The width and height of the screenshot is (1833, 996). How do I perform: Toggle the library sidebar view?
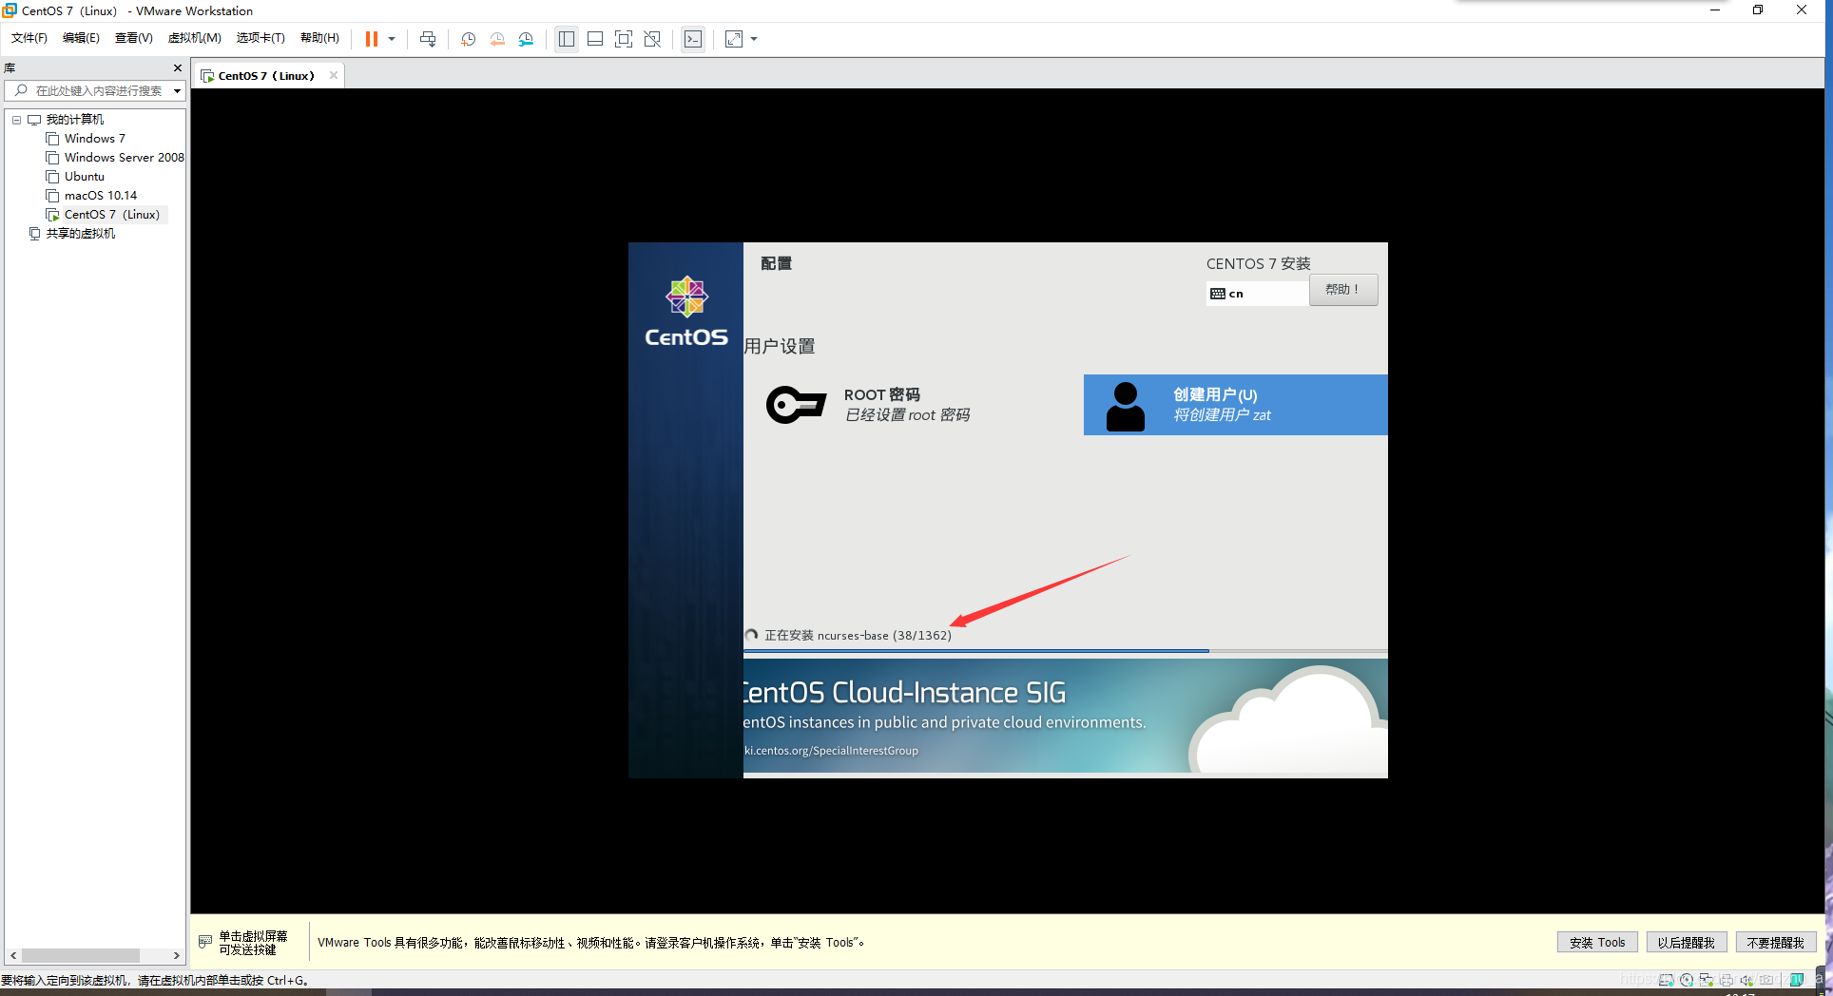tap(567, 39)
